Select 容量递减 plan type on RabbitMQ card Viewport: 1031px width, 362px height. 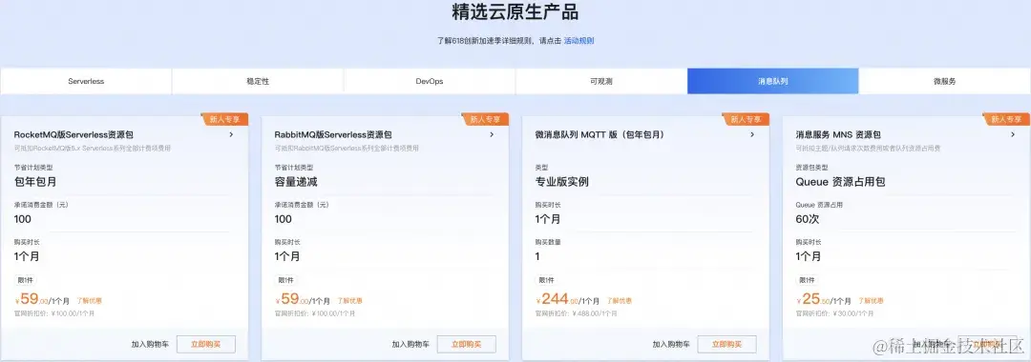[295, 182]
